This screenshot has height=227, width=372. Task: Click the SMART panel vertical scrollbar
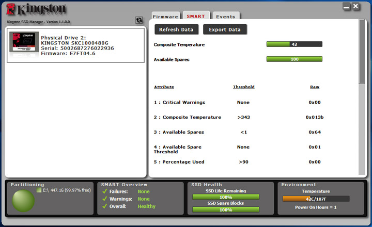coord(362,97)
